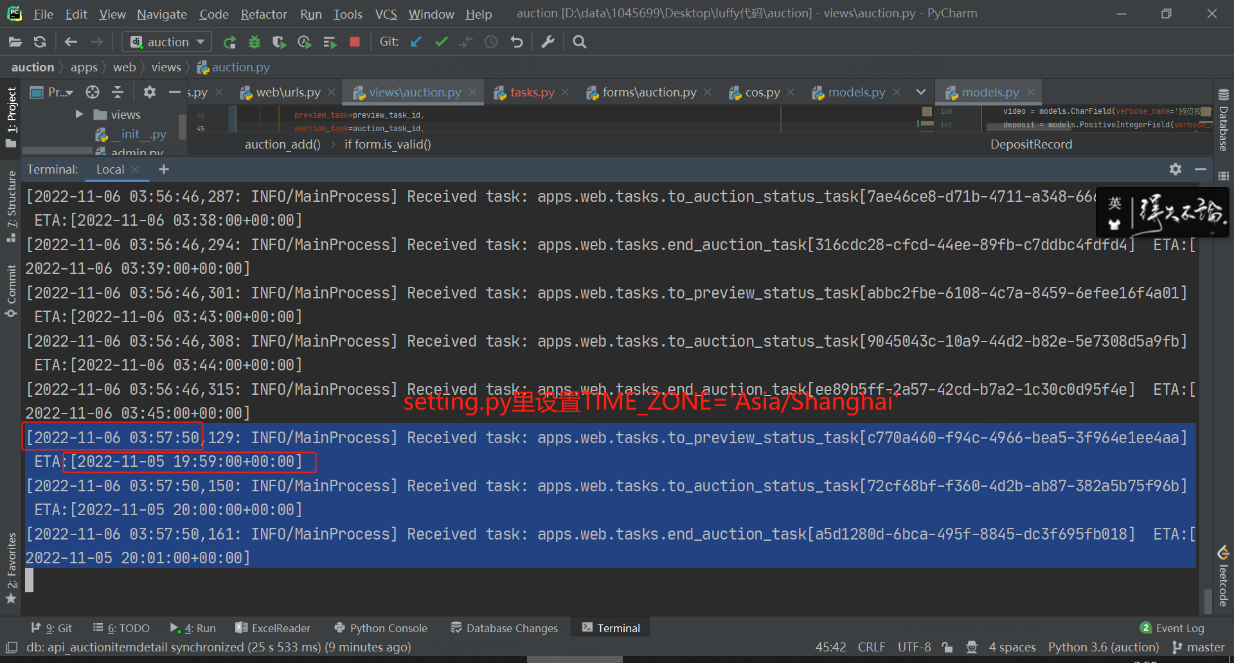
Task: Add a new terminal session
Action: coord(164,169)
